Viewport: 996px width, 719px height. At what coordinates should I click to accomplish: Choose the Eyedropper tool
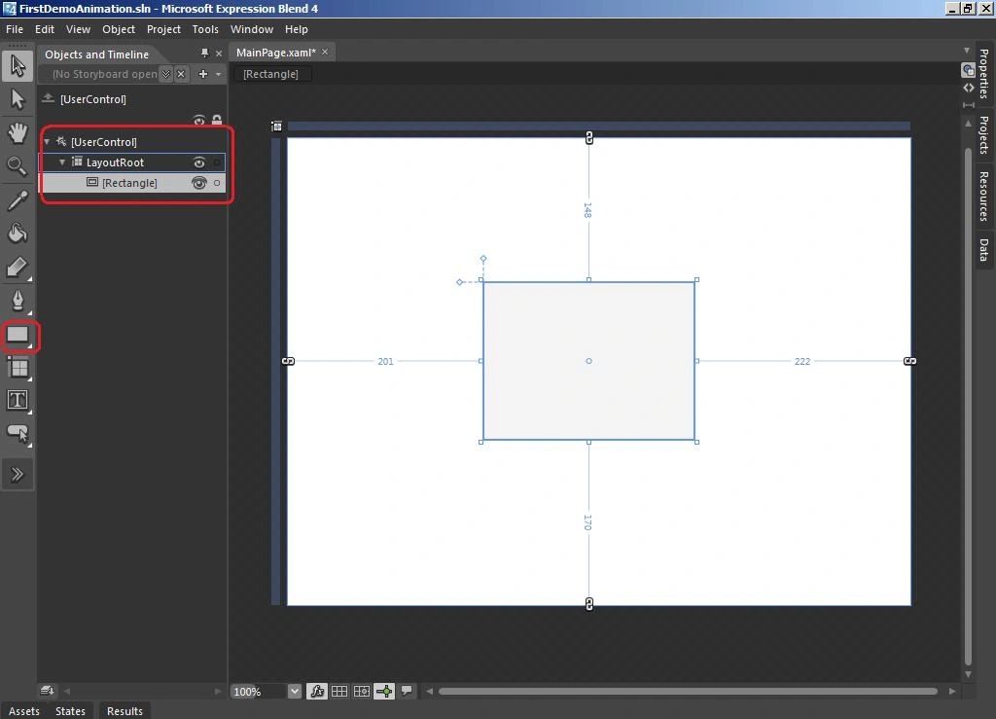point(18,200)
